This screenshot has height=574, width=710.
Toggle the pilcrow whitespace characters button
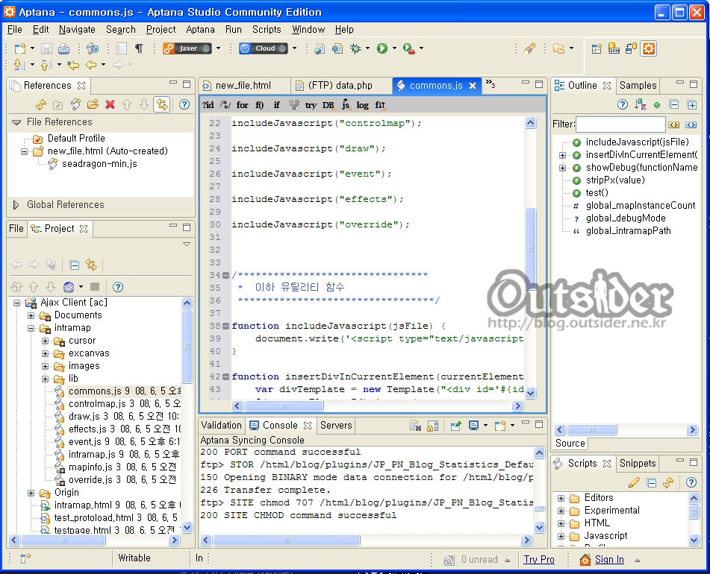coord(139,48)
